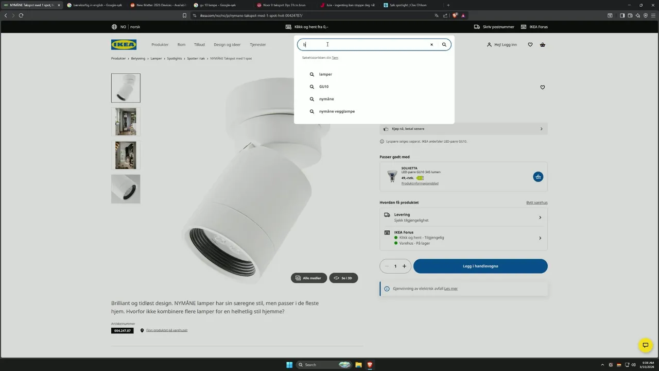Open Brave Shields icon
This screenshot has height=371, width=659.
[x=455, y=15]
